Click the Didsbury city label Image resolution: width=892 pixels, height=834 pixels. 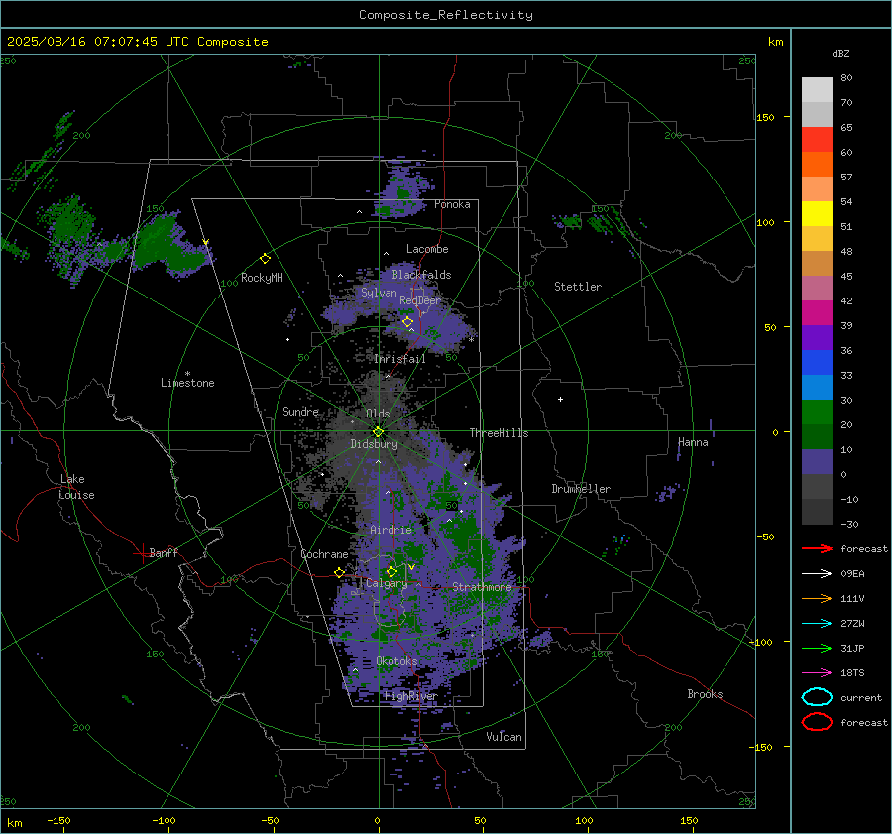(374, 444)
